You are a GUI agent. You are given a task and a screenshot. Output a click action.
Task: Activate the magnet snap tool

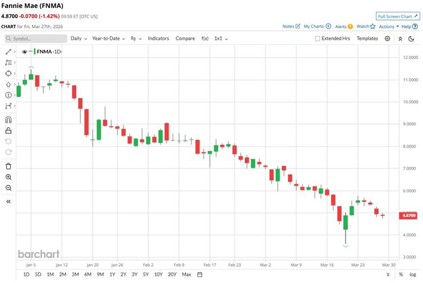tap(8, 120)
